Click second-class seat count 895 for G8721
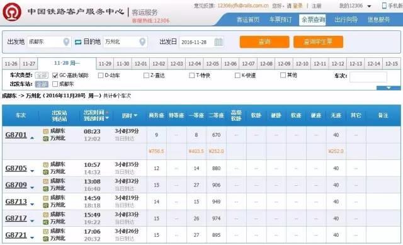The height and width of the screenshot is (245, 403). pyautogui.click(x=217, y=235)
